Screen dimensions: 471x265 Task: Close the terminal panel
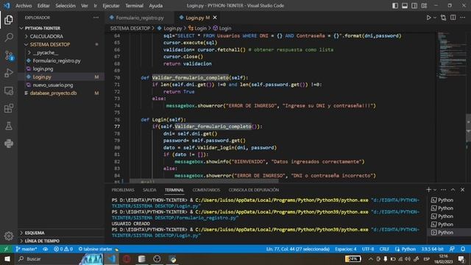[x=463, y=190]
